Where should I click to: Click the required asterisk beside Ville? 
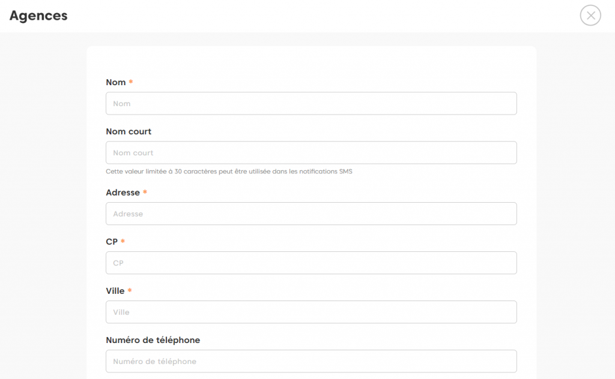130,291
